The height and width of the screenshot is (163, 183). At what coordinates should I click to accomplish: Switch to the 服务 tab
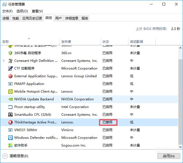click(85, 18)
